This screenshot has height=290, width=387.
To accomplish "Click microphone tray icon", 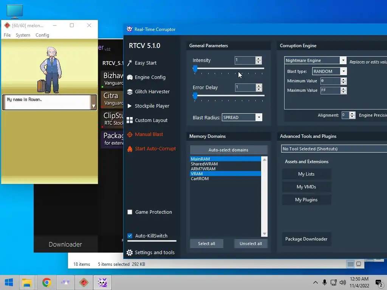I will (325, 282).
